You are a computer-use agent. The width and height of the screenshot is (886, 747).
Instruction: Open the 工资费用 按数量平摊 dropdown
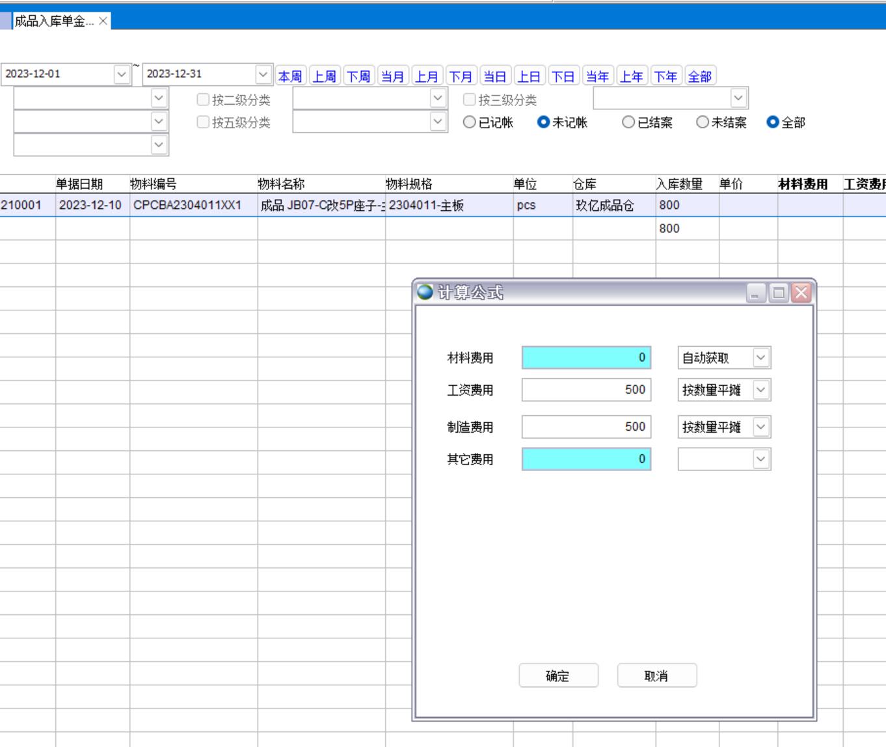pos(760,390)
